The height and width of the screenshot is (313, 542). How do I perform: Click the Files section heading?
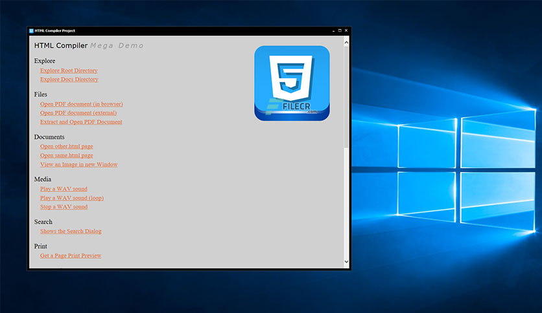click(x=40, y=94)
